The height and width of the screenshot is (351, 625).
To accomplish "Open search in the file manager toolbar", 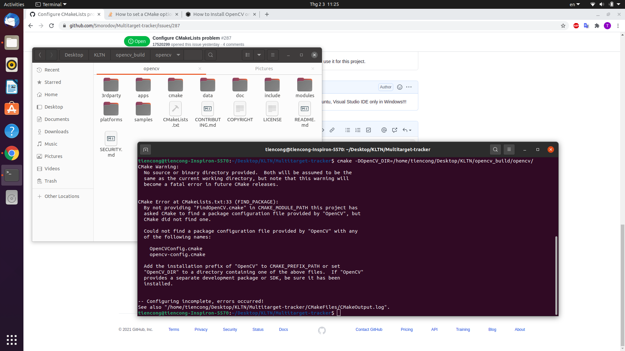I will [210, 55].
